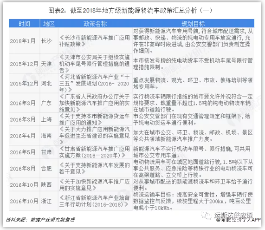The height and width of the screenshot is (230, 265).
Task: Click the 政策名称 column header
Action: (x=95, y=24)
